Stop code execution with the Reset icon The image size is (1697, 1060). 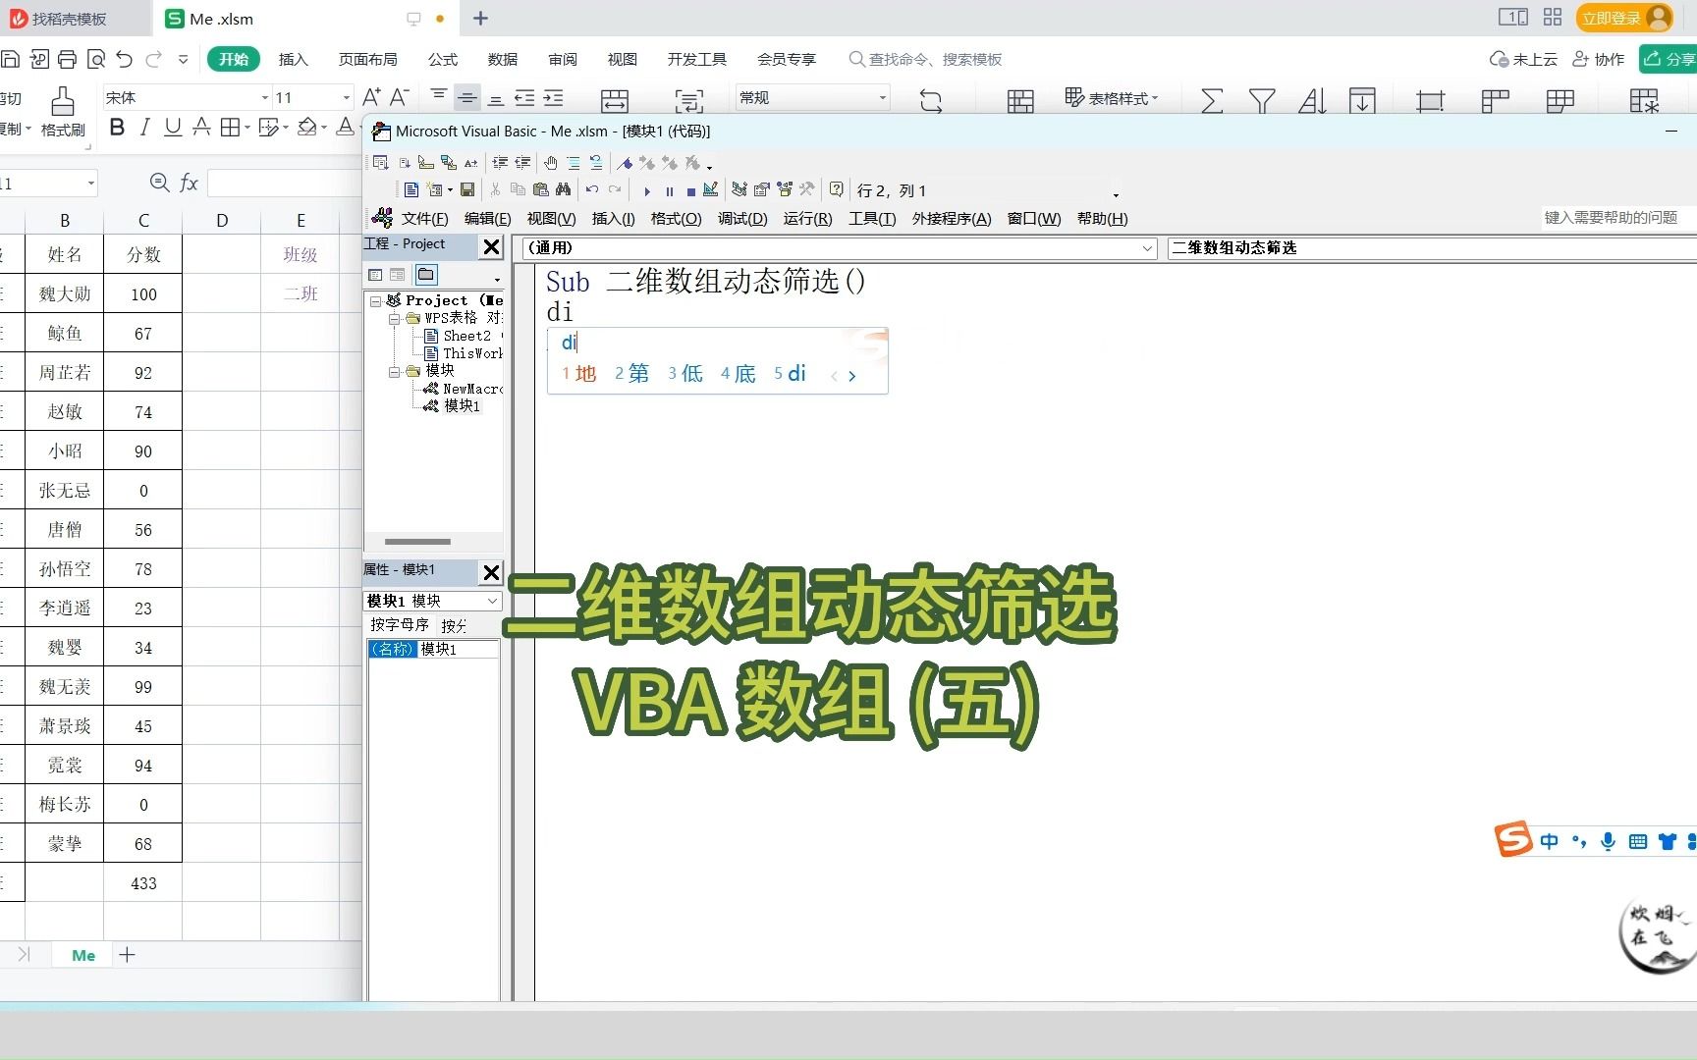691,189
